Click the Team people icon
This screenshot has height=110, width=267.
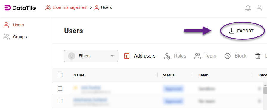pyautogui.click(x=197, y=56)
